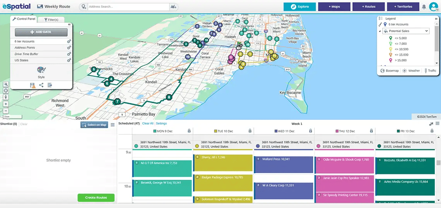This screenshot has width=441, height=208.
Task: Click the expand schedule icon near Week 1
Action: tap(431, 124)
